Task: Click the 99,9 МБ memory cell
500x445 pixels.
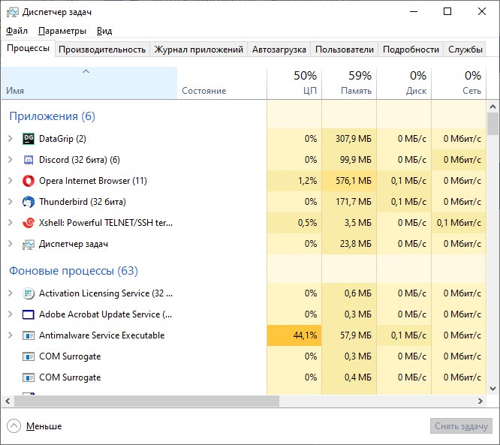Action: tap(349, 160)
